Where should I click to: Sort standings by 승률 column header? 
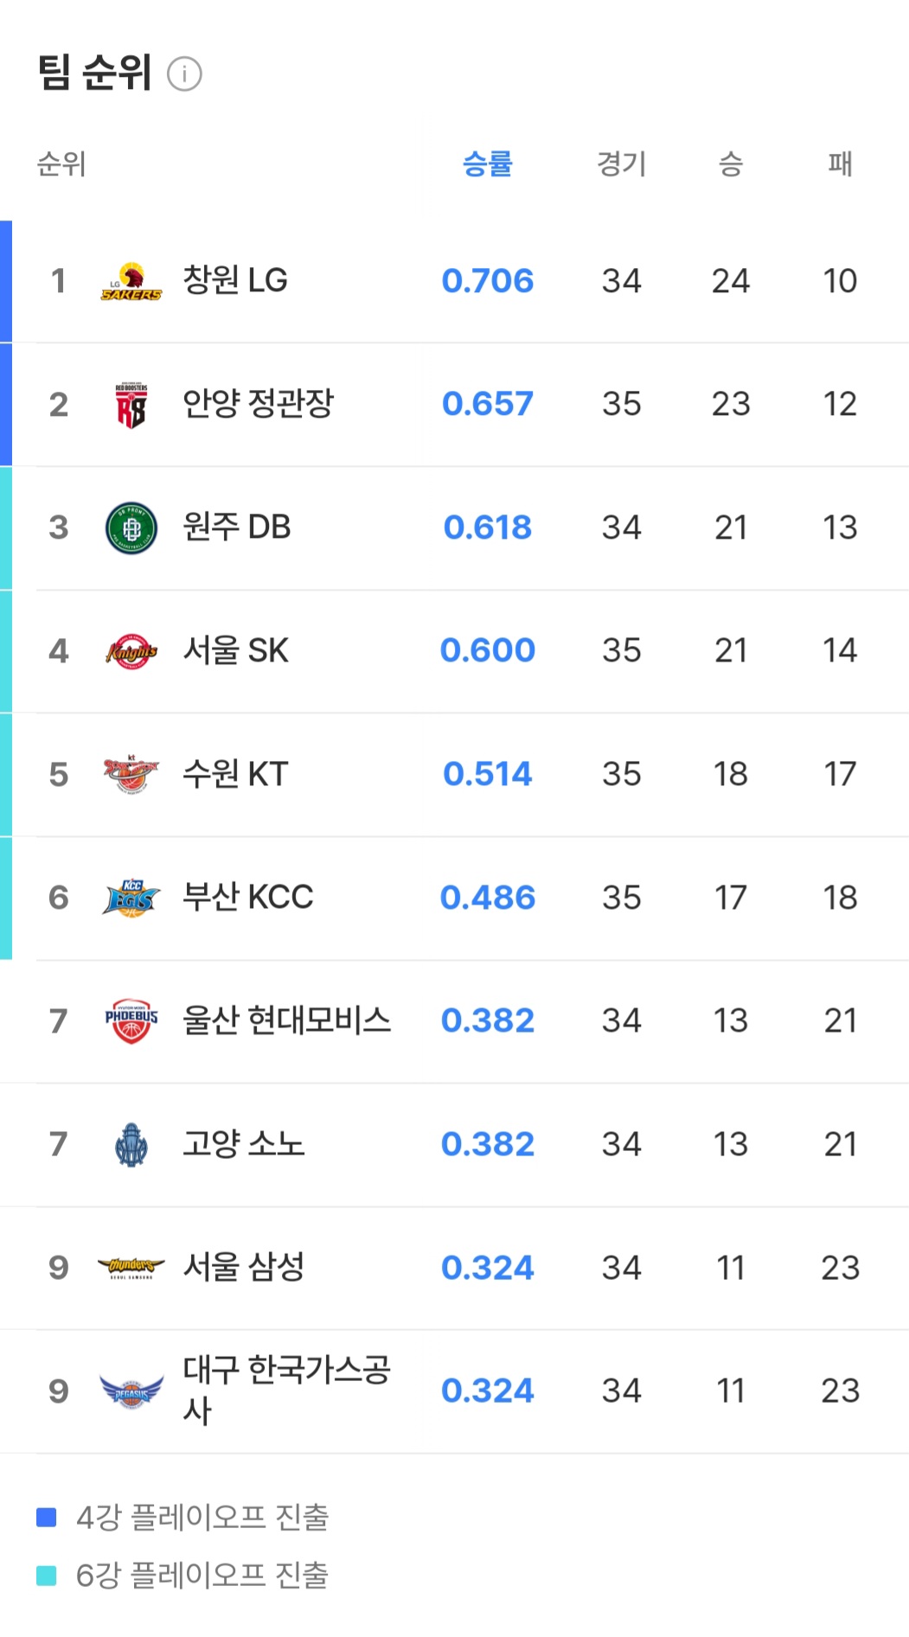point(488,163)
